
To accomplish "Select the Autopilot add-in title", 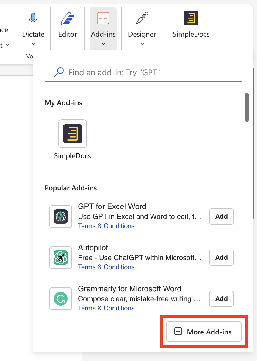I will tap(93, 248).
